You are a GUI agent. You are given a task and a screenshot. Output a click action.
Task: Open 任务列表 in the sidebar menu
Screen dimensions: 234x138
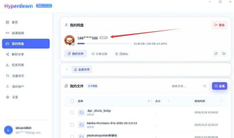(26, 65)
